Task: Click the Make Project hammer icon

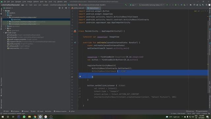Action: coord(126,5)
